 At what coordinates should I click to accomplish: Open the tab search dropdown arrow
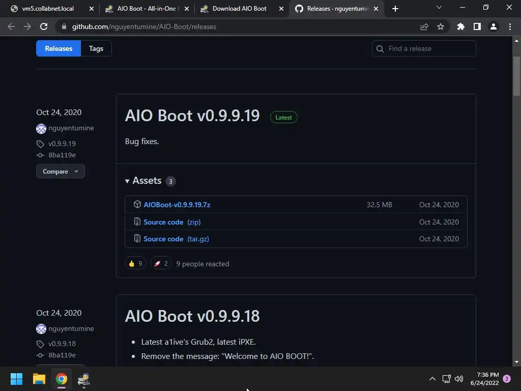tap(439, 7)
